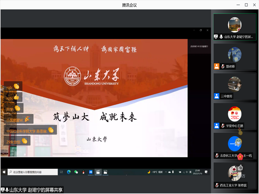Click the screen share icon on 赵珺宁's tile
259x194 pixels.
pyautogui.click(x=216, y=37)
